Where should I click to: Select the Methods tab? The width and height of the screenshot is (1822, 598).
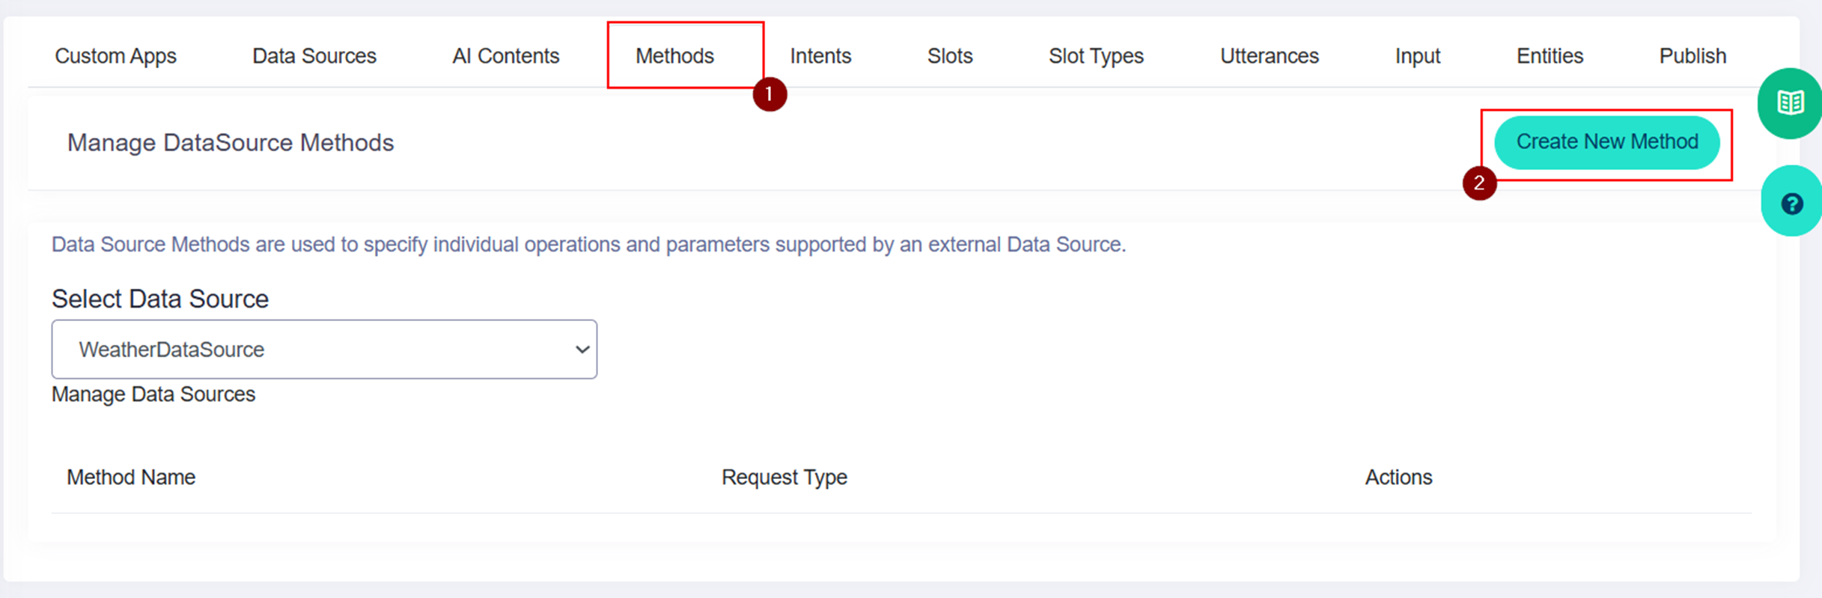(674, 56)
